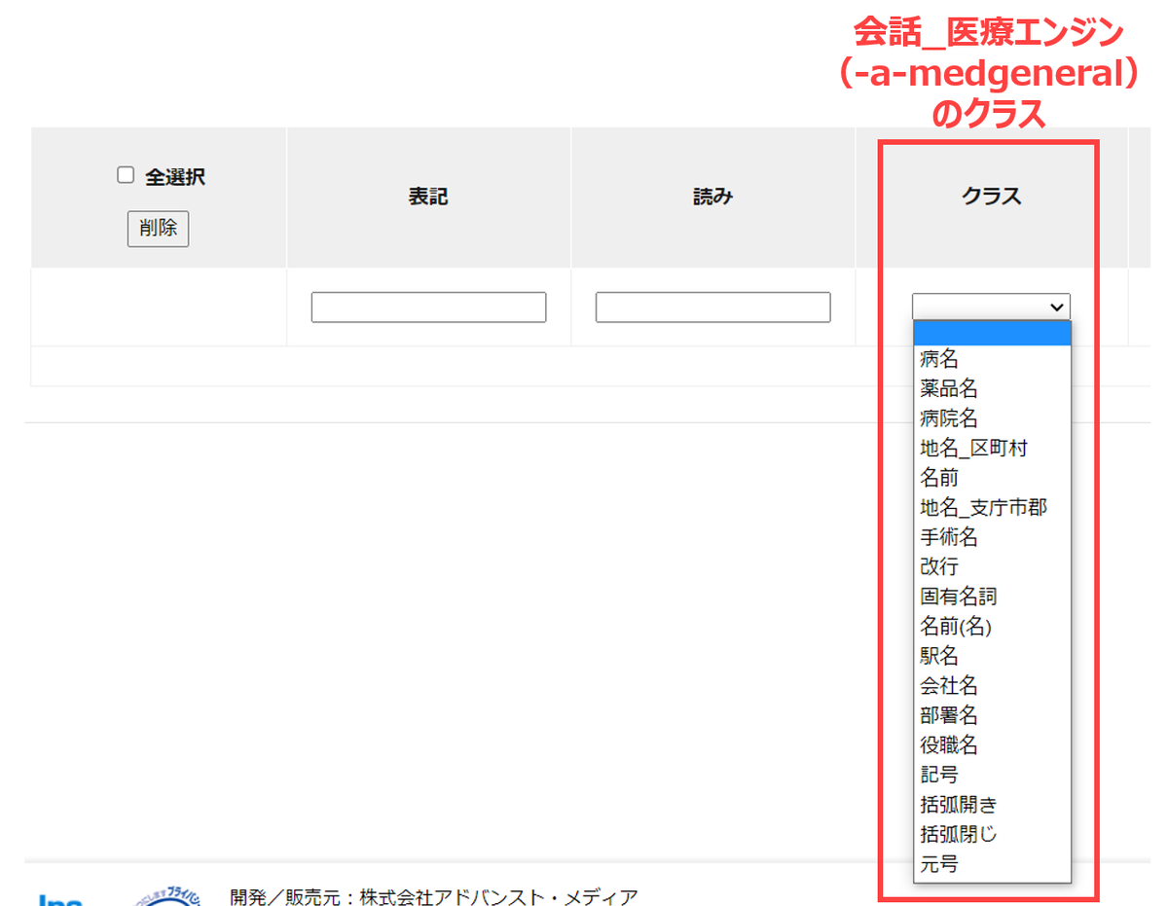The height and width of the screenshot is (906, 1168).
Task: Select the 病院名 option
Action: (x=992, y=418)
